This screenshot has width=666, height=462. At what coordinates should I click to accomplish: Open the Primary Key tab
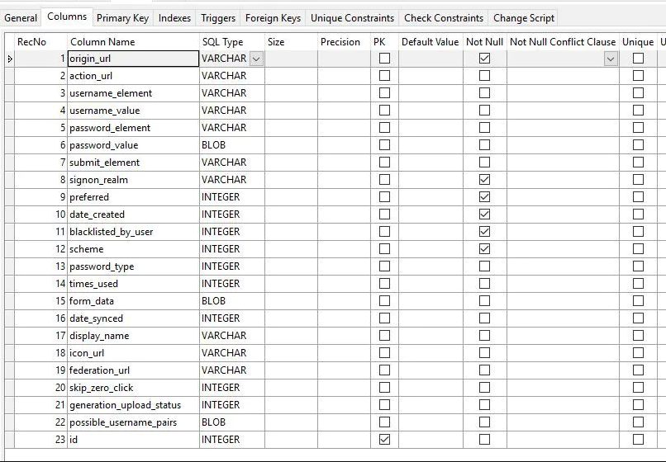[122, 17]
